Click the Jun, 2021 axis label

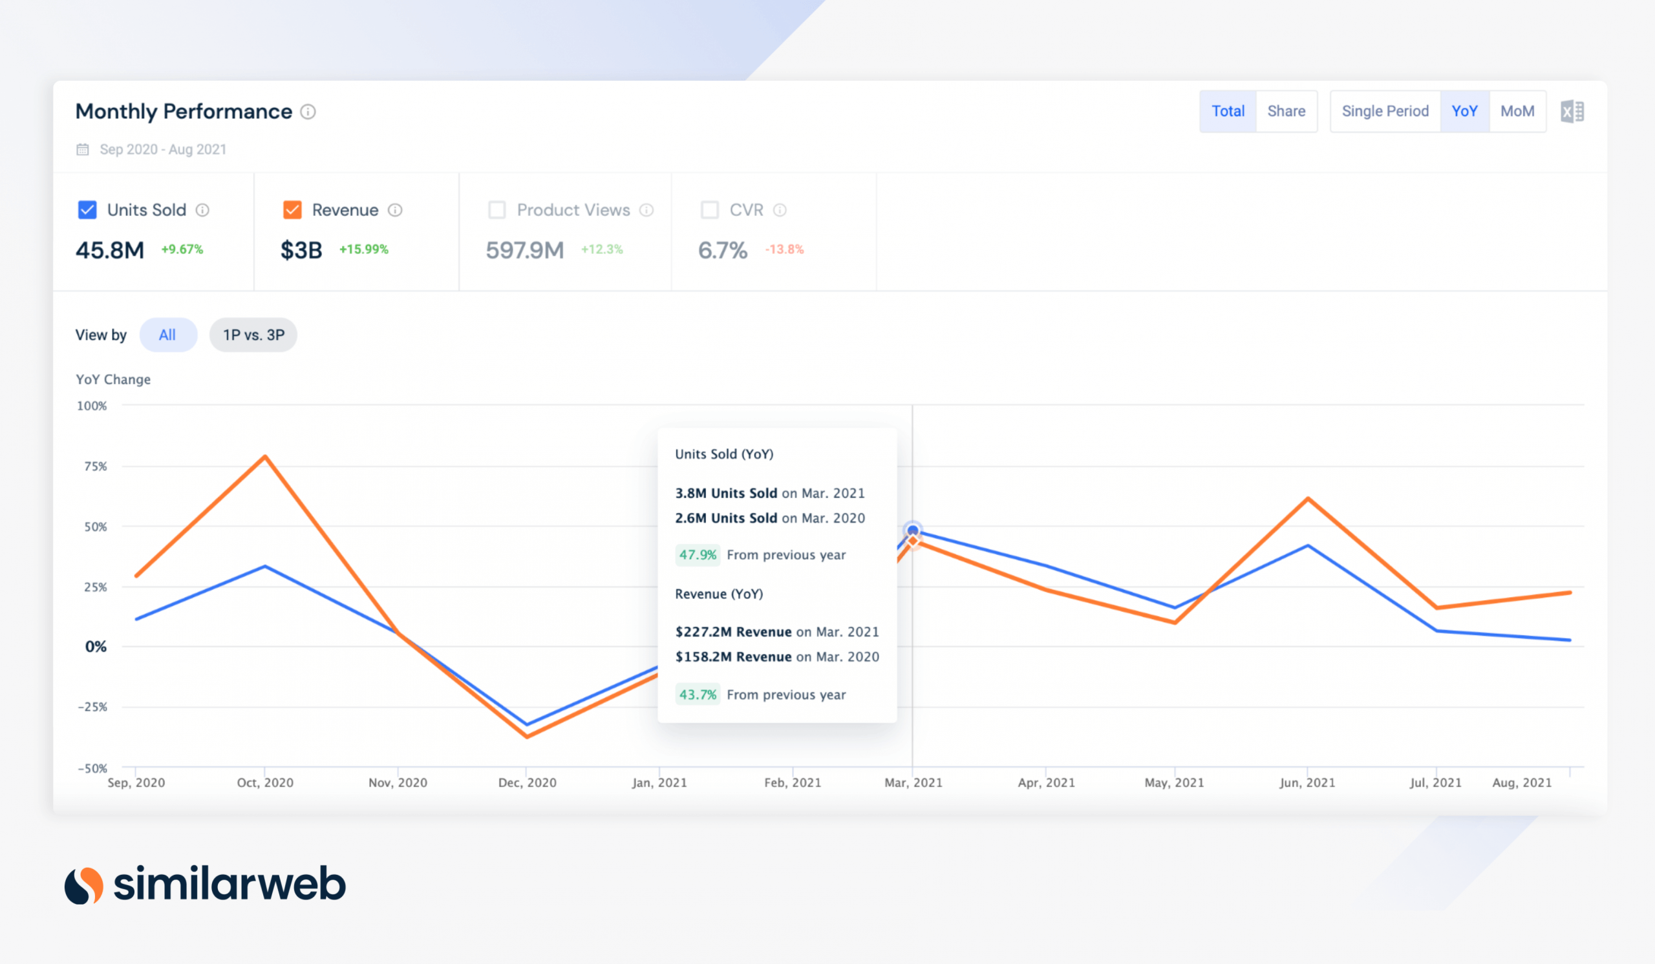[x=1307, y=782]
